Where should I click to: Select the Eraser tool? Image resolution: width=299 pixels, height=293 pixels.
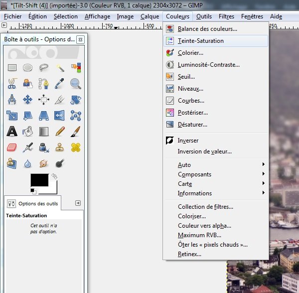[x=12, y=147]
